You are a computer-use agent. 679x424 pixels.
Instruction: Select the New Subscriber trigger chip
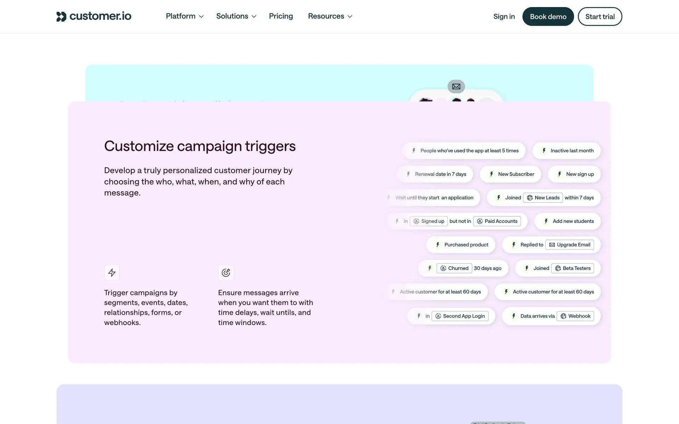[x=511, y=174]
